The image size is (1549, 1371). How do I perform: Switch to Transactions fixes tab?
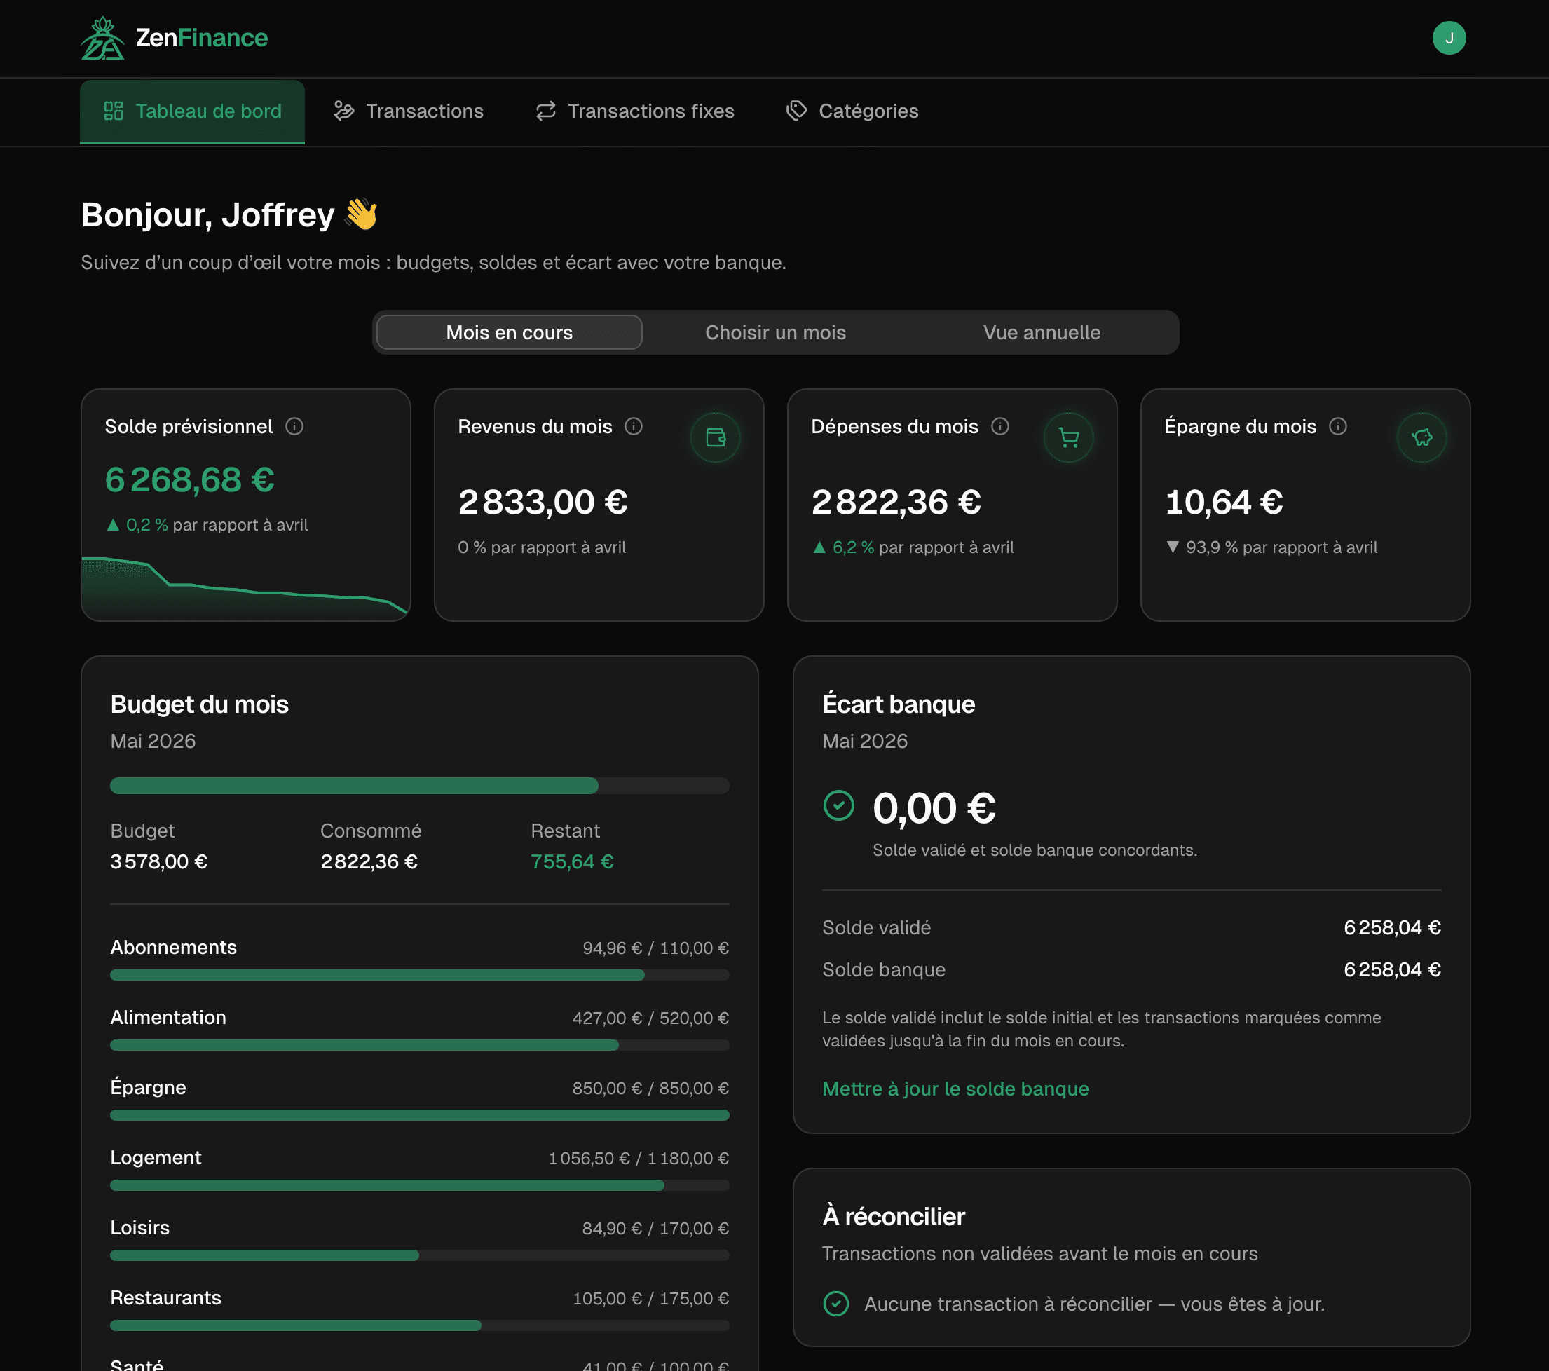pos(635,111)
